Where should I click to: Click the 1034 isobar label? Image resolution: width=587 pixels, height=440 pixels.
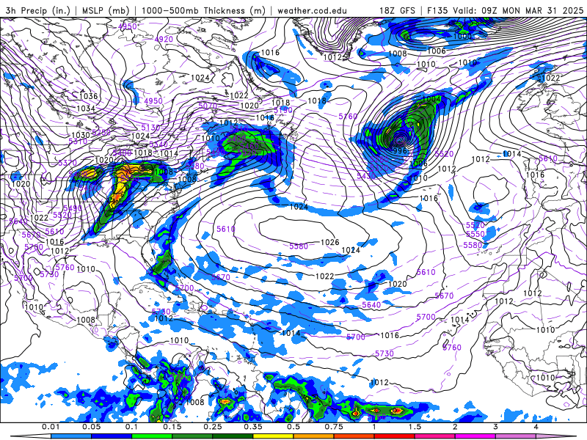click(x=86, y=109)
